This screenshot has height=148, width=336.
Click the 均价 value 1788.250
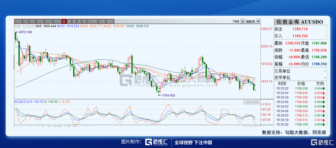tap(319, 64)
